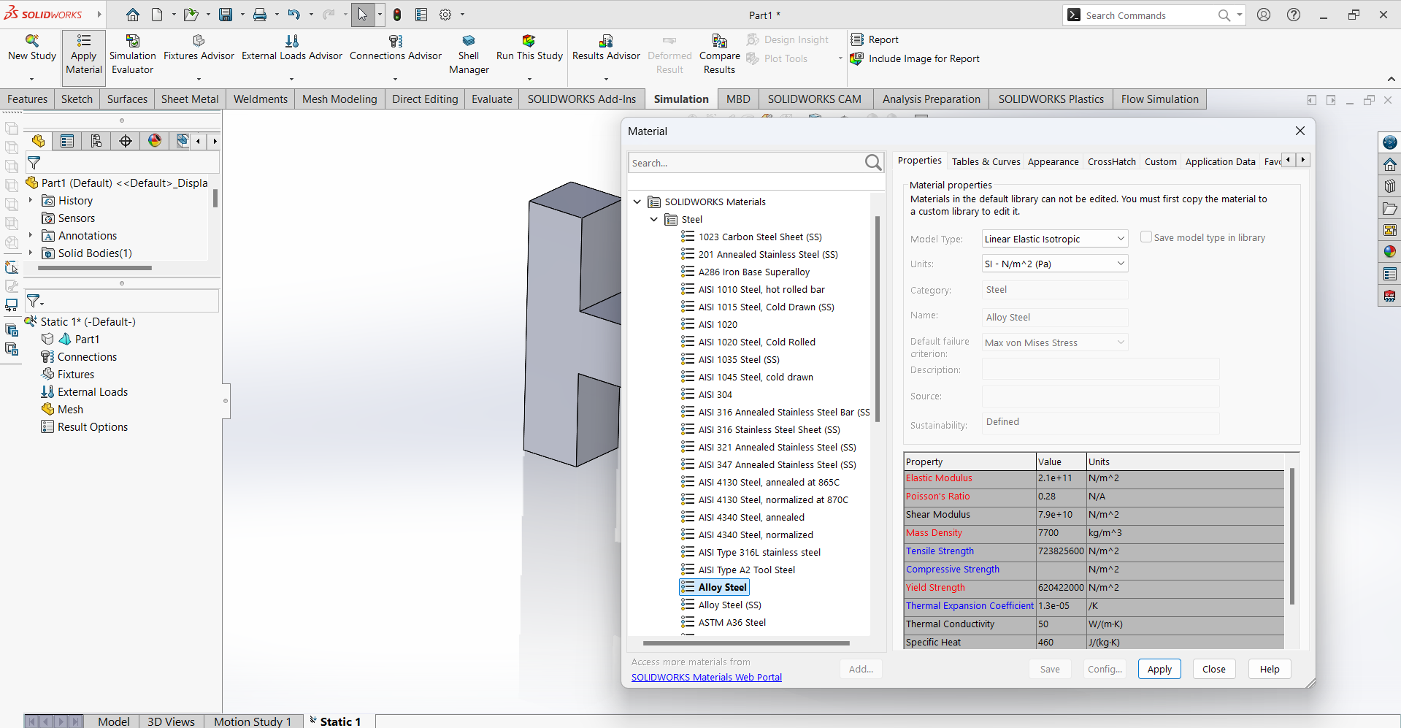Open the Model Type dropdown
Screen dimensions: 1401x728
pos(1054,239)
